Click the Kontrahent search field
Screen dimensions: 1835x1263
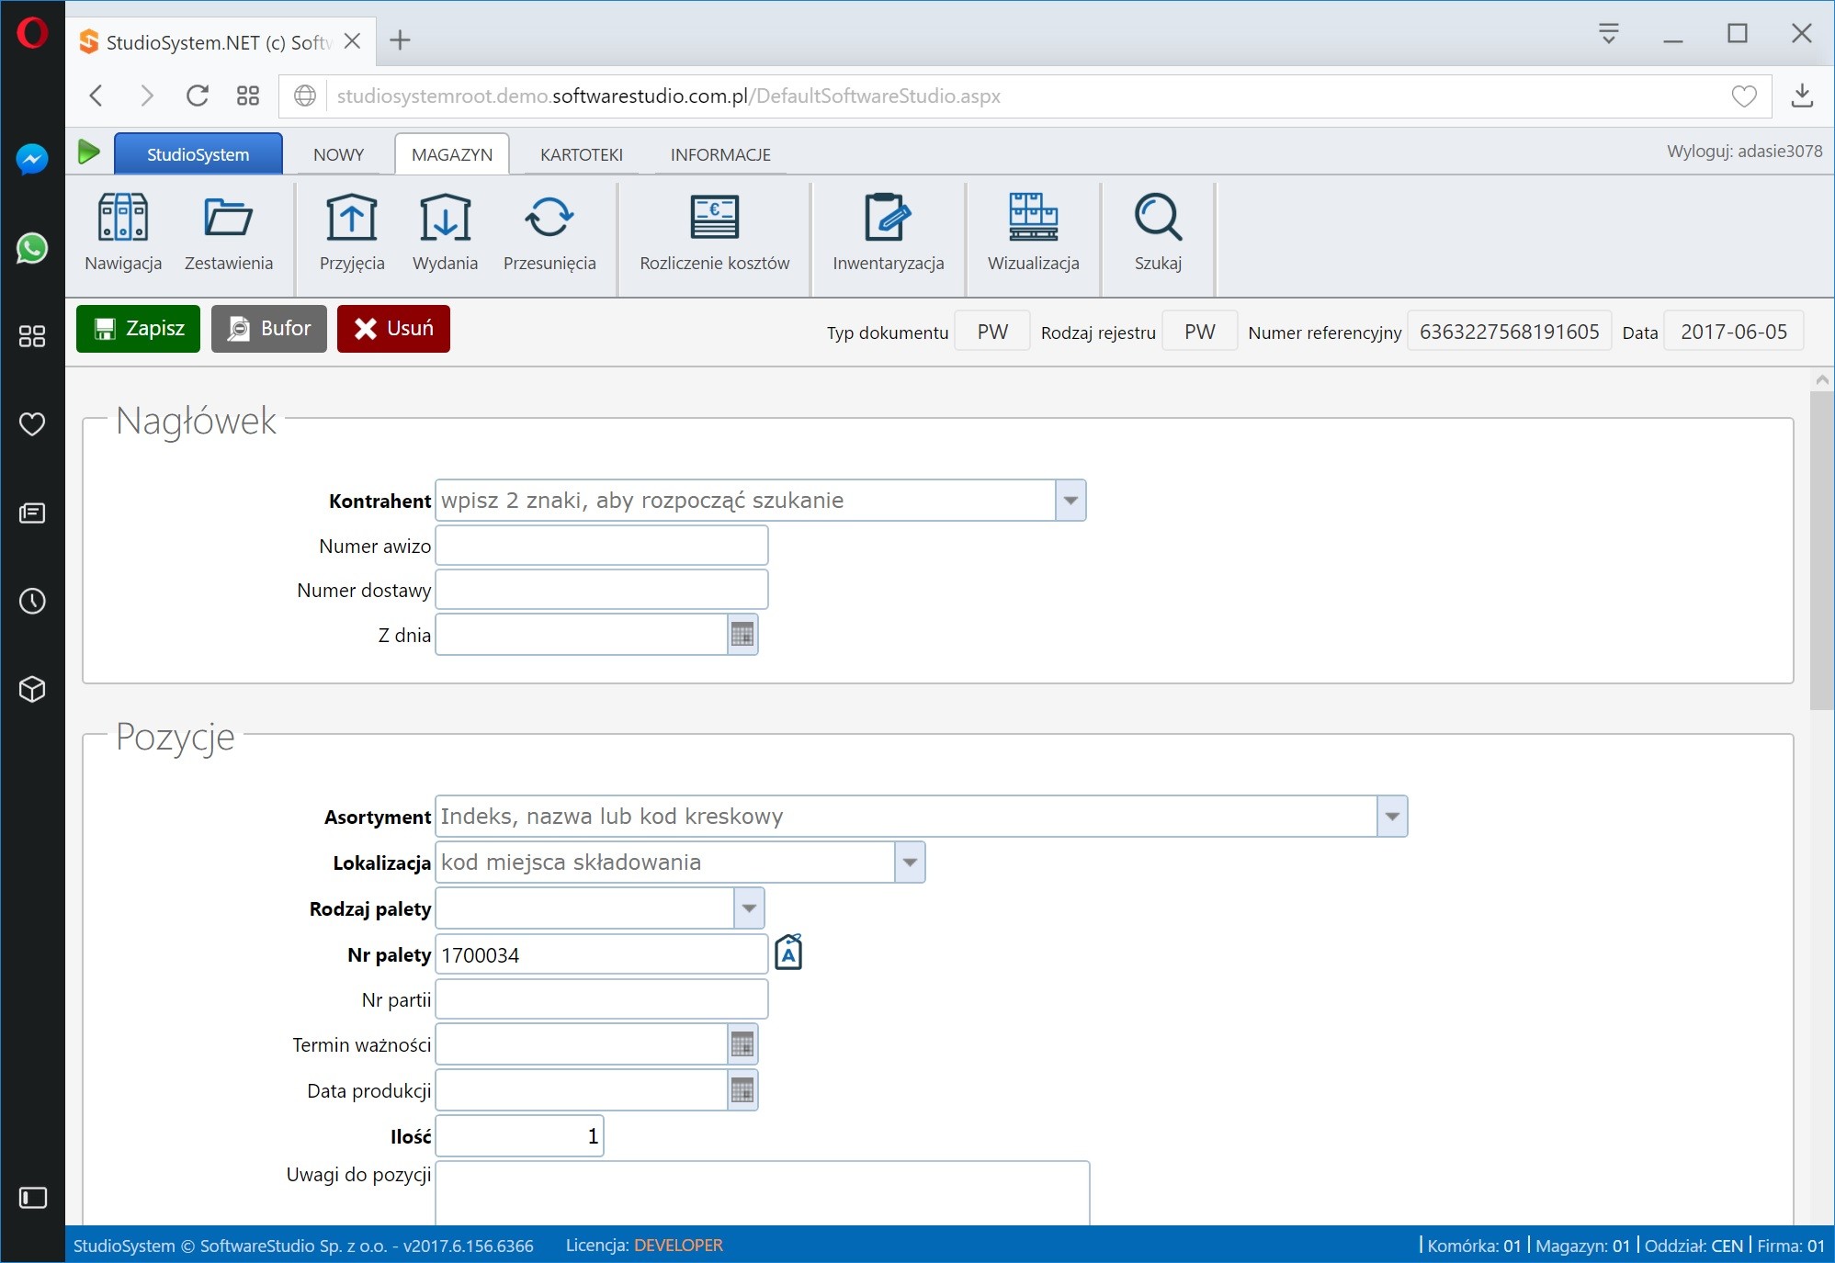(x=745, y=501)
